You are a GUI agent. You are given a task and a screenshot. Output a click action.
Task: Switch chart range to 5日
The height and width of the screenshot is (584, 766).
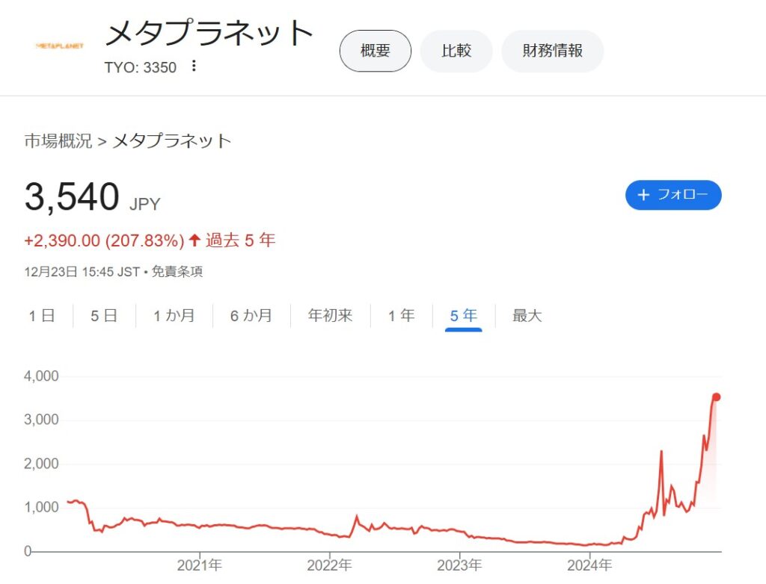103,316
